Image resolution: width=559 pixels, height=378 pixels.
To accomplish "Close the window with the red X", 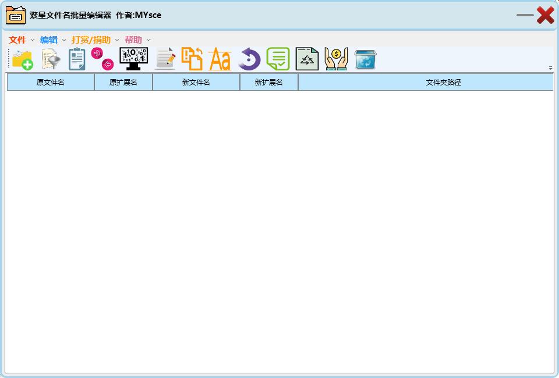I will pyautogui.click(x=546, y=15).
